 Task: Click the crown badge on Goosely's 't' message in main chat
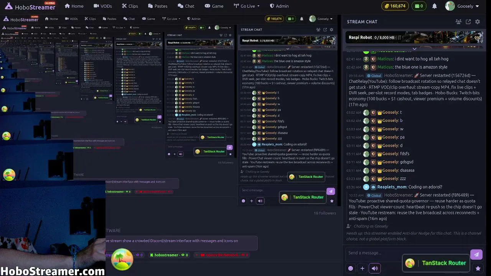[x=380, y=112]
